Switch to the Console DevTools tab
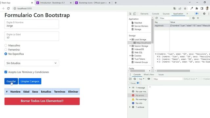 (x=156, y=14)
